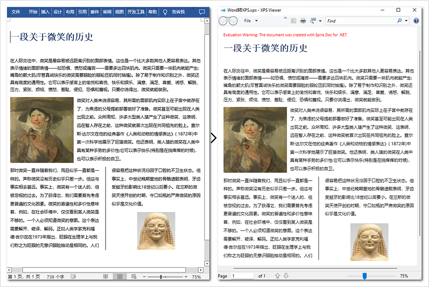This screenshot has width=429, height=287.
Task: Switch to the 引用 ribbon tab
Action: pos(82,12)
